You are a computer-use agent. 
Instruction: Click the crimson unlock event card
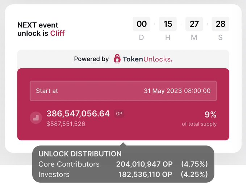[123, 104]
